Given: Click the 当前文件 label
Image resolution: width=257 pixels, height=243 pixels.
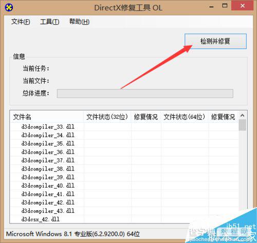Looking at the screenshot, I should tap(36, 81).
